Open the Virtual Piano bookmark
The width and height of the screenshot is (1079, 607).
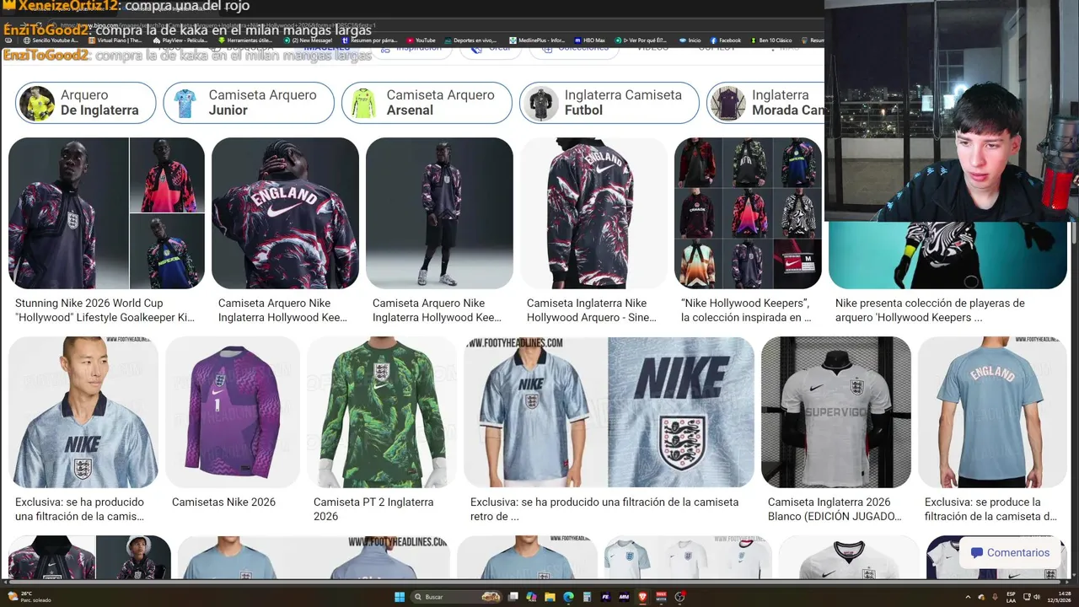pyautogui.click(x=115, y=40)
